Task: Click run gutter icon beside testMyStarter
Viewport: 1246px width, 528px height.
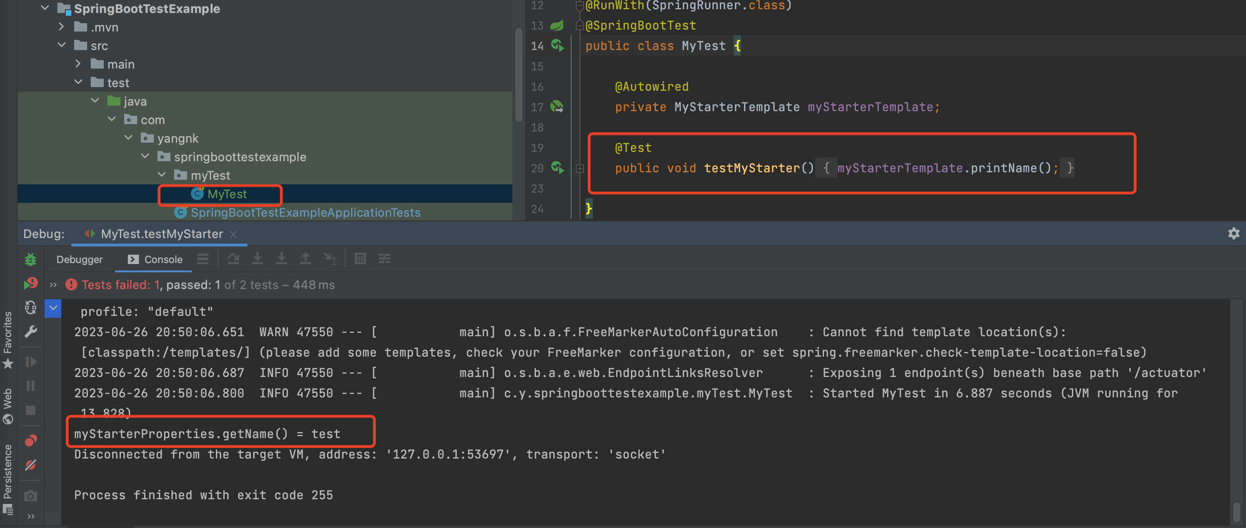Action: 557,168
